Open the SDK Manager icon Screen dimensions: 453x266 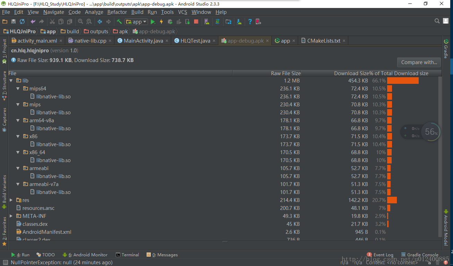pos(239,21)
